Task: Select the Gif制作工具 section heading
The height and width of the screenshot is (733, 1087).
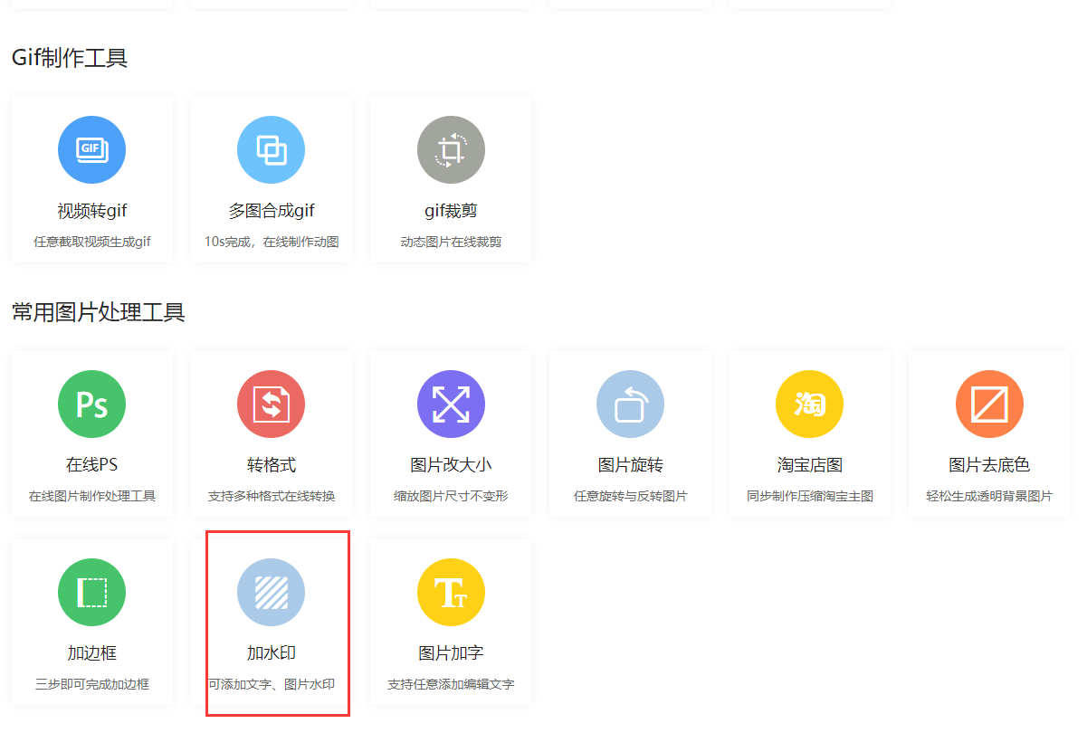Action: point(70,58)
